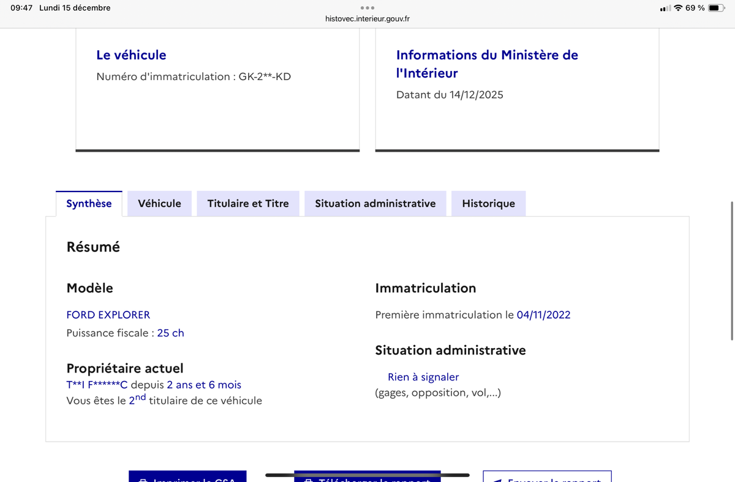Tap Informations du Ministère de l'Intérieur heading
735x482 pixels.
[487, 64]
